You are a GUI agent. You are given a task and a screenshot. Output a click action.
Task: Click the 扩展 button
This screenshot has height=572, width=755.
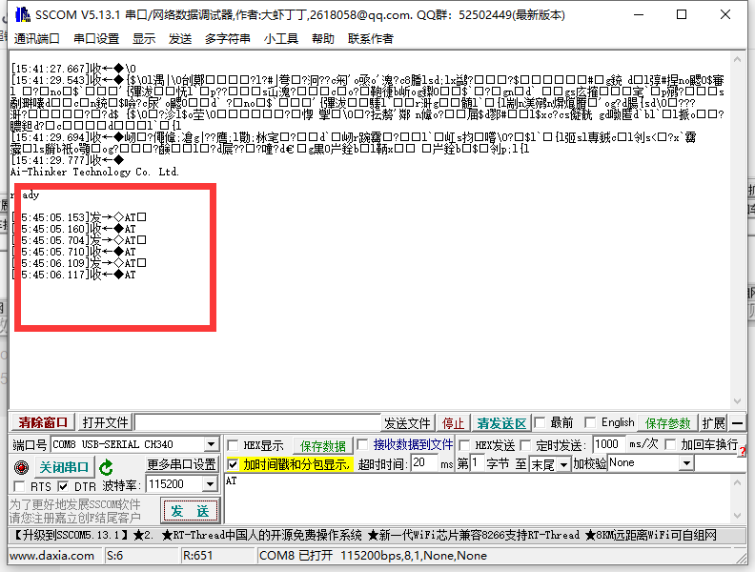pyautogui.click(x=713, y=423)
